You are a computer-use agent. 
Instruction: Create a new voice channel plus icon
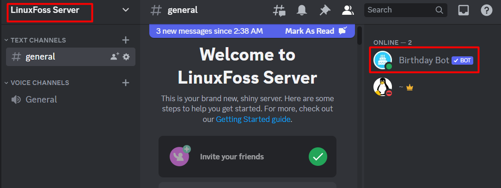coord(126,83)
